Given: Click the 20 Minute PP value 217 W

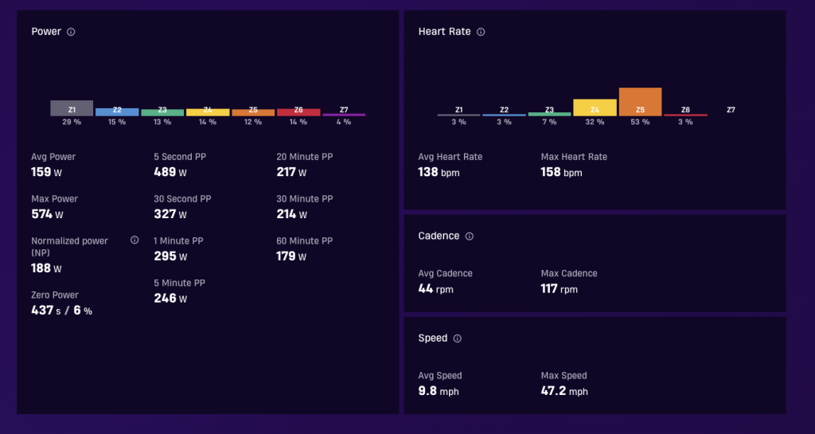Looking at the screenshot, I should [x=291, y=172].
